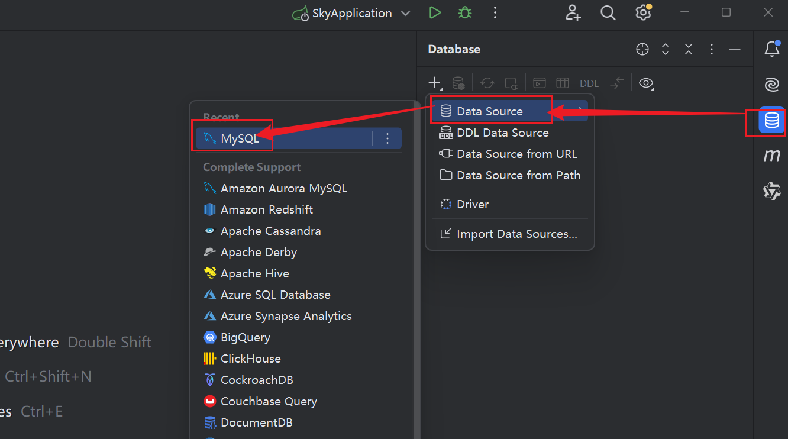The image size is (788, 439).
Task: Choose DDL Data Source menu entry
Action: 510,133
